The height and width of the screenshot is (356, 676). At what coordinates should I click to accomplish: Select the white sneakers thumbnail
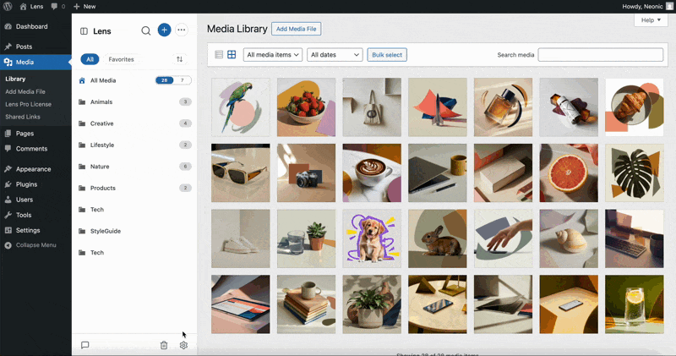pyautogui.click(x=241, y=238)
